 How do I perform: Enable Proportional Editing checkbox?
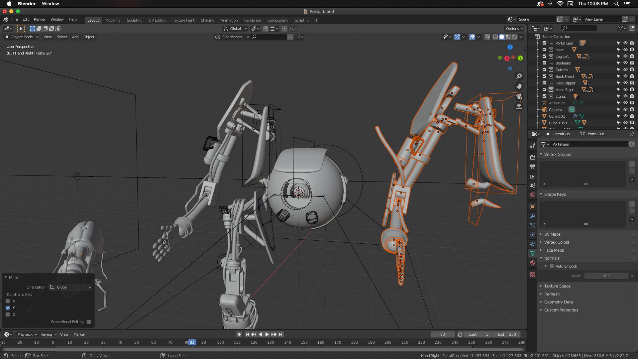pos(89,322)
